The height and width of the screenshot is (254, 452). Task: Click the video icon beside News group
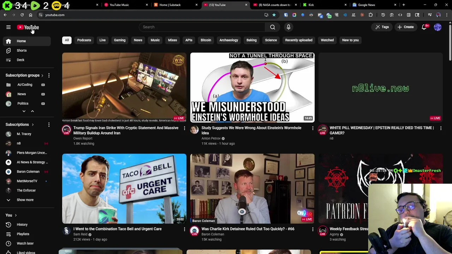coord(43,94)
